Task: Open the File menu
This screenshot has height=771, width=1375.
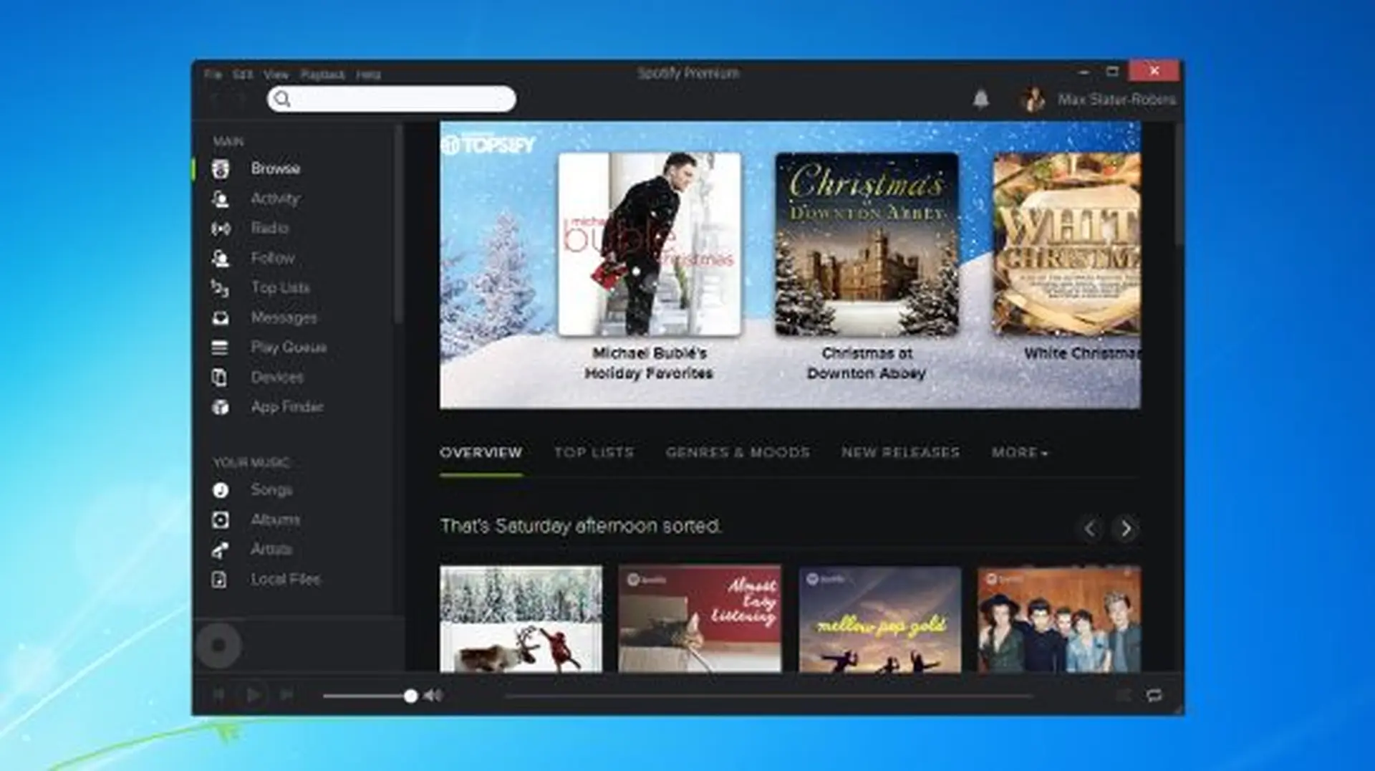Action: (x=213, y=75)
